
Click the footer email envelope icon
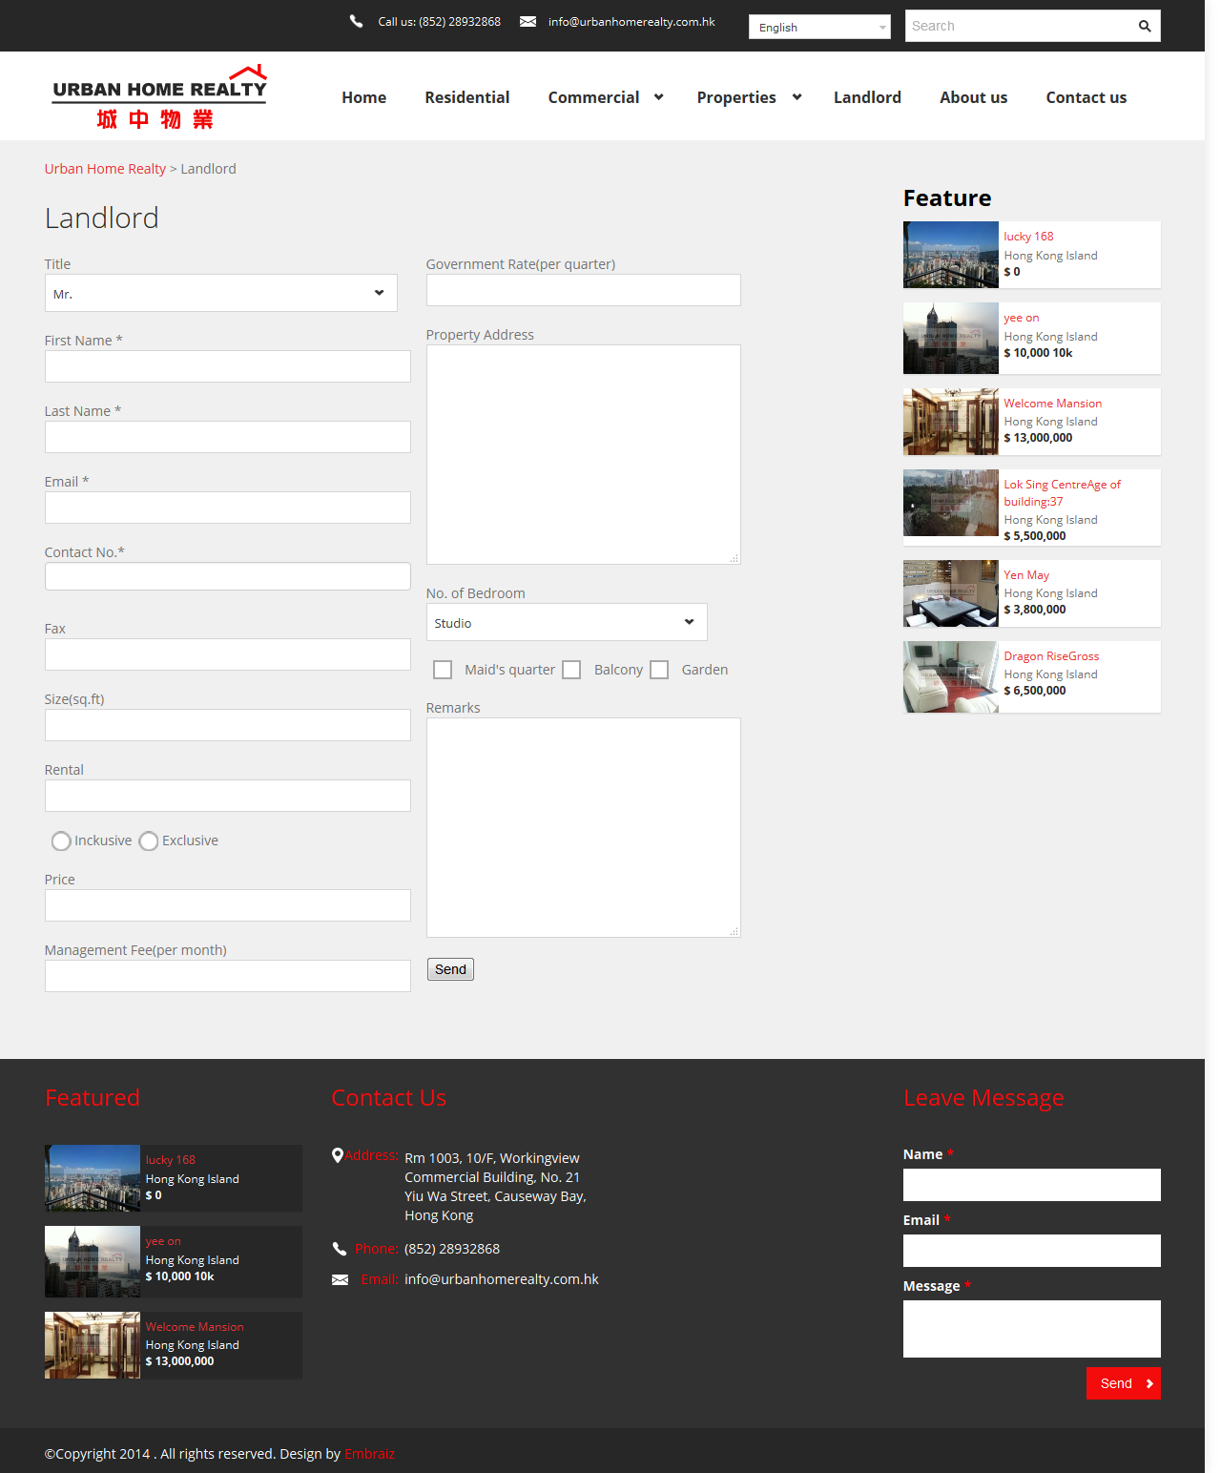pyautogui.click(x=340, y=1279)
